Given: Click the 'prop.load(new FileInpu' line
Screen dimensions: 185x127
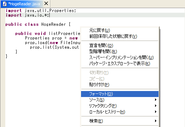Looking at the screenshot, I should tap(53, 43).
